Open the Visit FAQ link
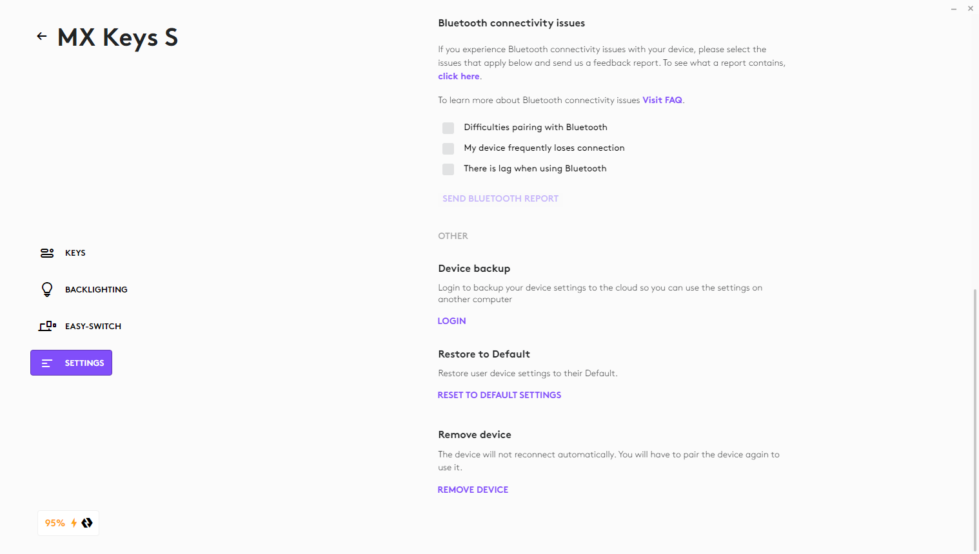This screenshot has width=979, height=554. click(662, 100)
